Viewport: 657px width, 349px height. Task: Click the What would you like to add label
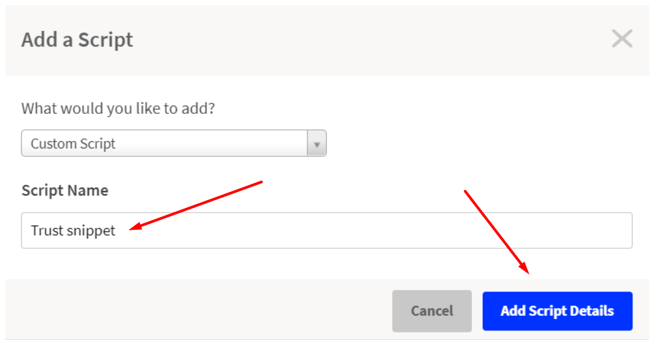click(118, 109)
